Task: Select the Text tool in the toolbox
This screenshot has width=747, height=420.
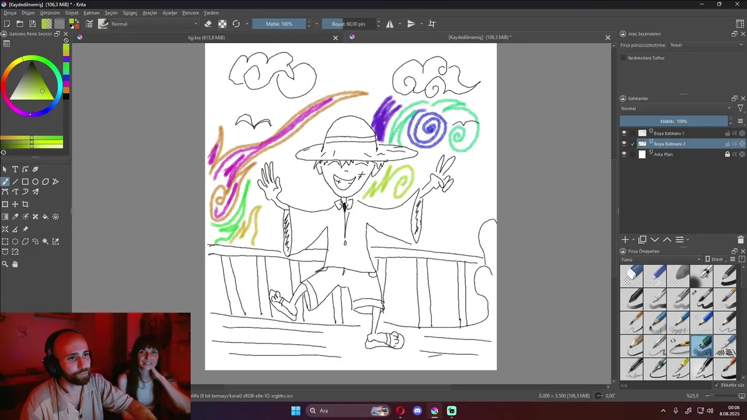Action: [15, 169]
